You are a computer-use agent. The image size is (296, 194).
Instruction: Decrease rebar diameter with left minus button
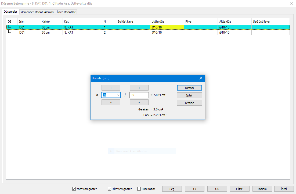111,102
